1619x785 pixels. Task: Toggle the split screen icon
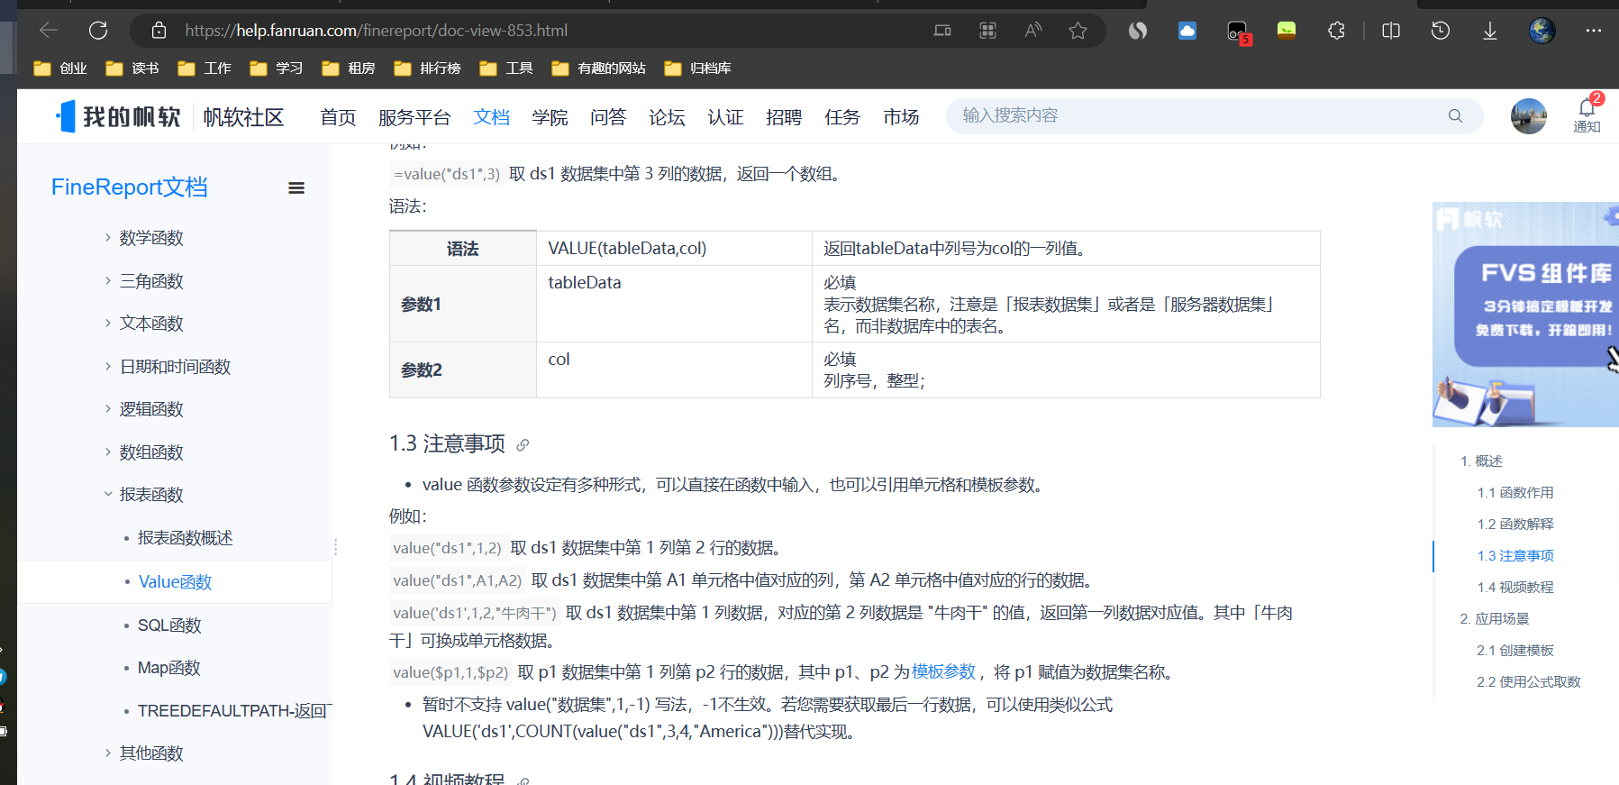1391,31
